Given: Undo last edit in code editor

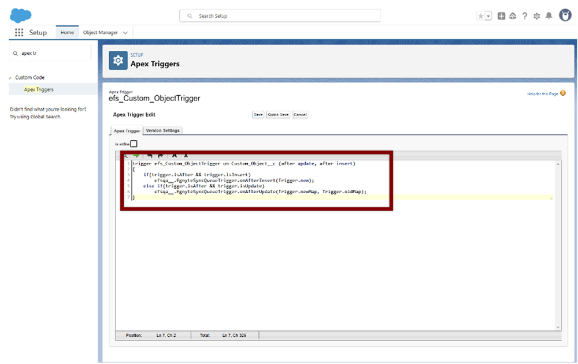Looking at the screenshot, I should 150,156.
